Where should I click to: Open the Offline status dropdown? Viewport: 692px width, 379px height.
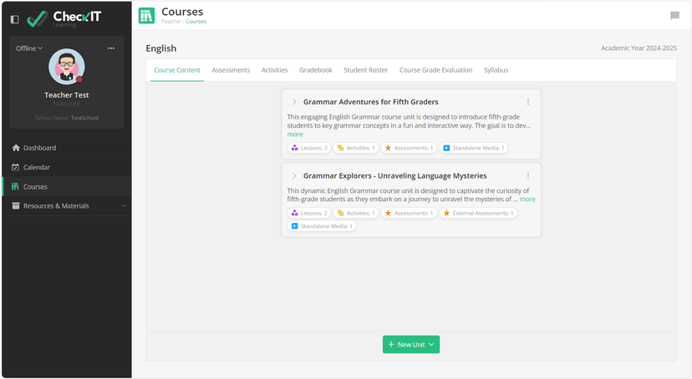pyautogui.click(x=29, y=48)
